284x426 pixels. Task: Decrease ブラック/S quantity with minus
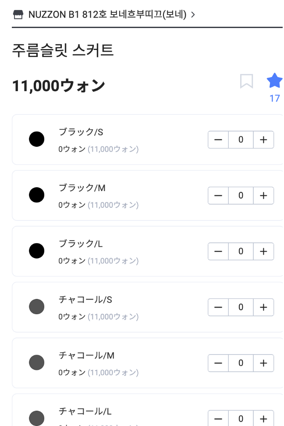tap(218, 140)
